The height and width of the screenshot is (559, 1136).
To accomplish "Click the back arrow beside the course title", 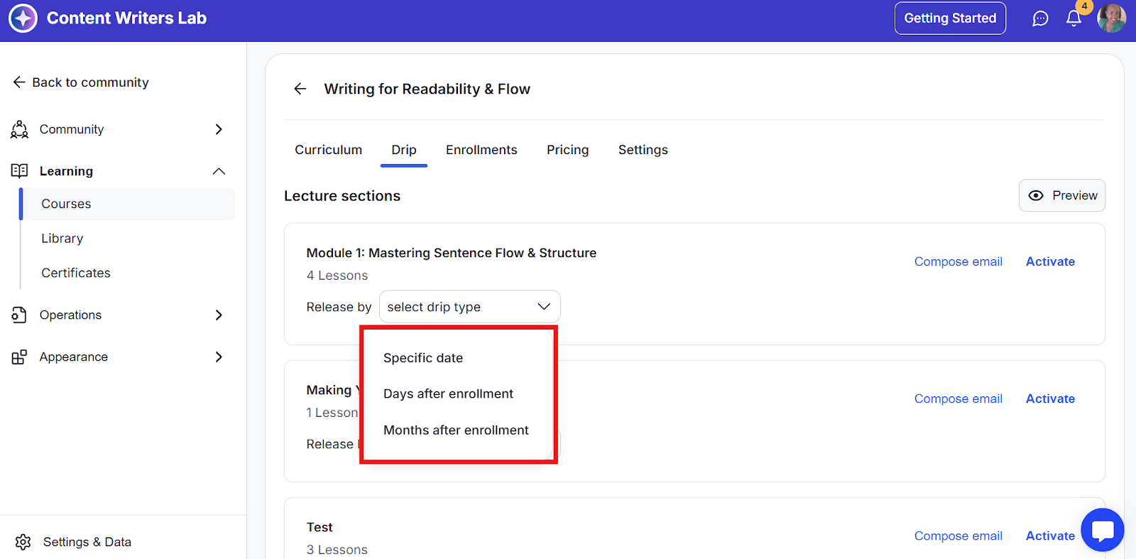I will (300, 89).
